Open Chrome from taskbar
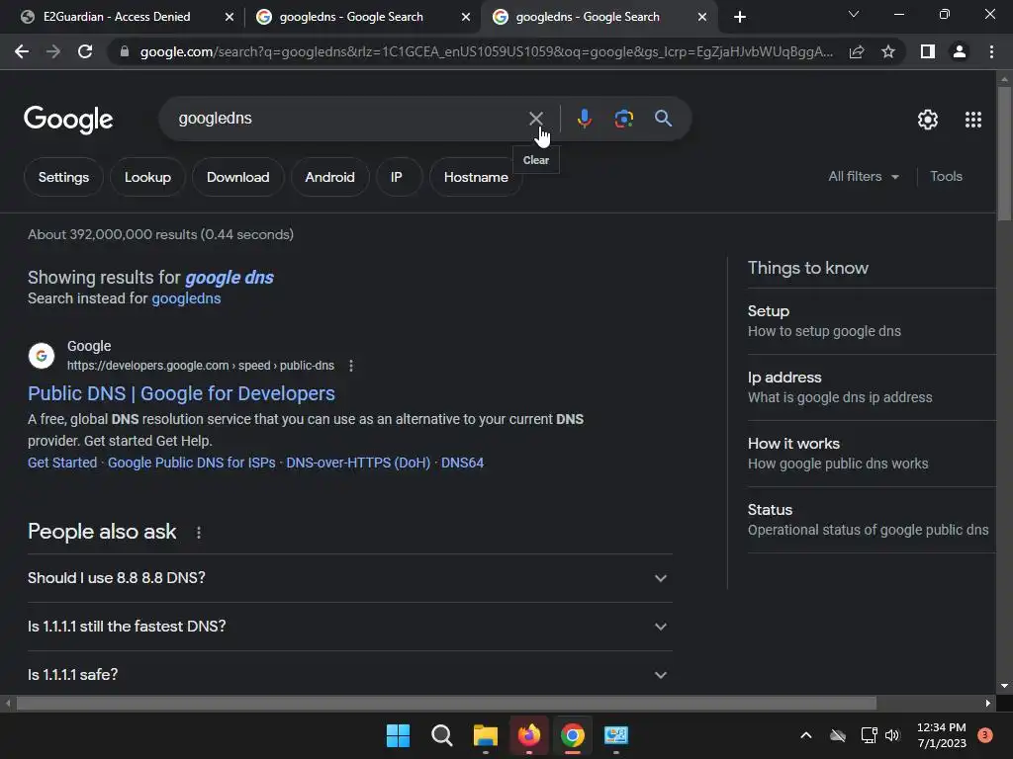Screen dimensions: 1013x759 [x=573, y=735]
